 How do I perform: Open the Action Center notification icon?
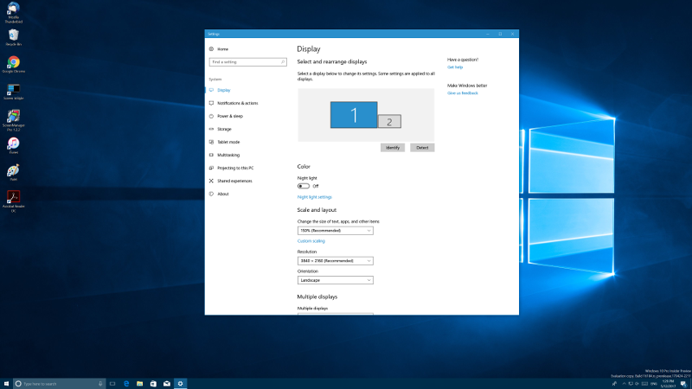(683, 384)
